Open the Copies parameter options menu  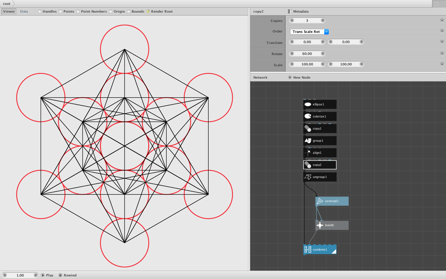click(442, 21)
